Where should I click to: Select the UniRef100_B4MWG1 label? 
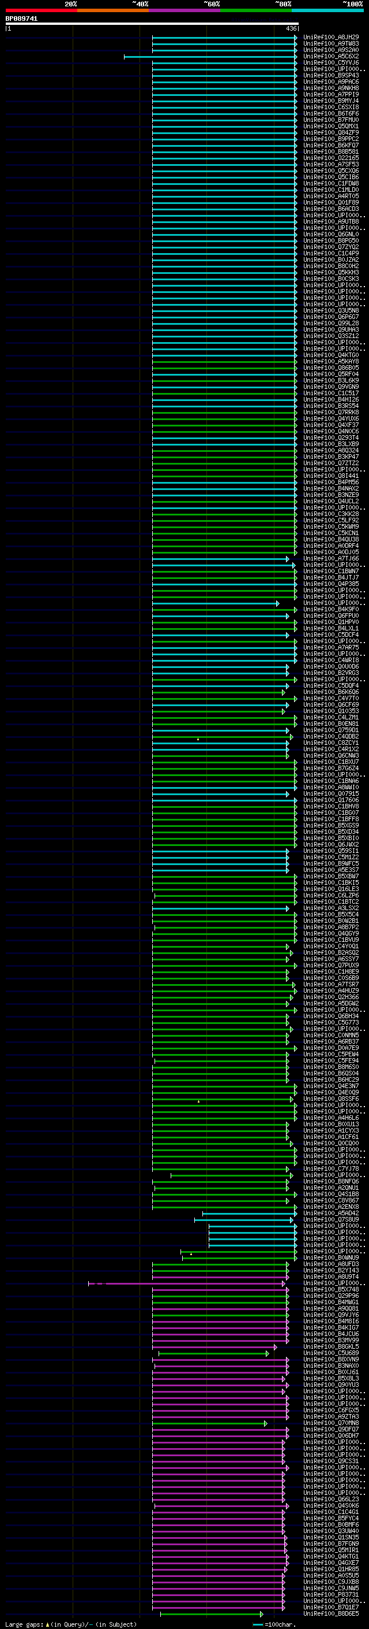331,1302
